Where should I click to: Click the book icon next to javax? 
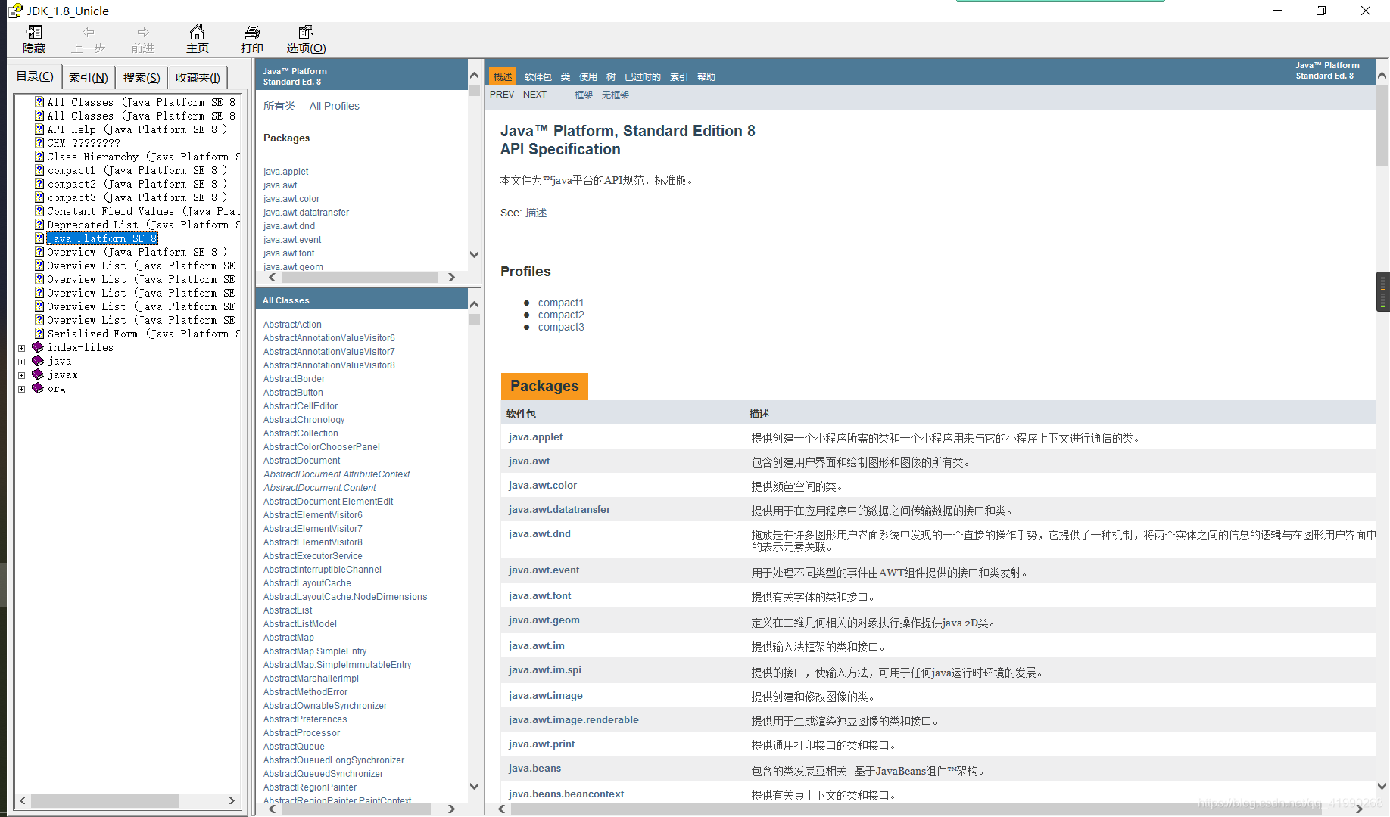(x=38, y=374)
